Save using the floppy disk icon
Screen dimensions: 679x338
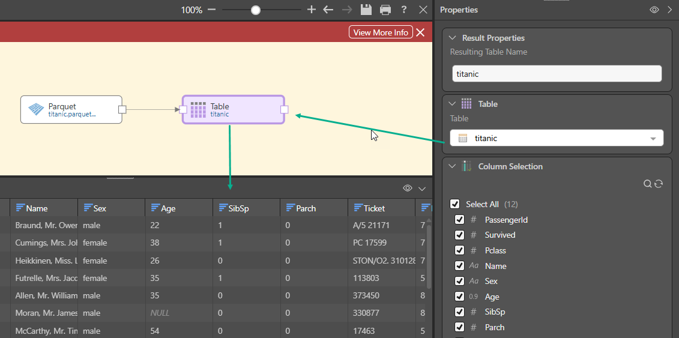click(366, 10)
